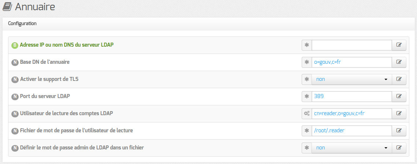Viewport: 417px width, 164px height.
Task: Click edit icon for Base DN row
Action: 399,62
